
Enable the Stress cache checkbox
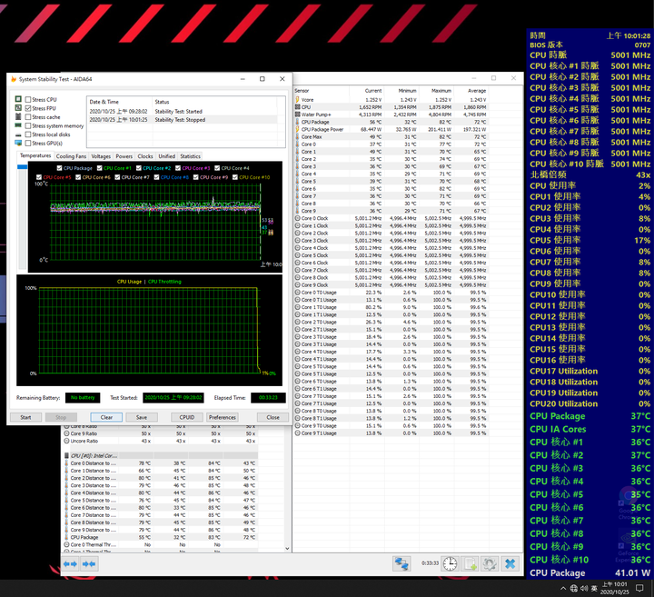click(28, 117)
